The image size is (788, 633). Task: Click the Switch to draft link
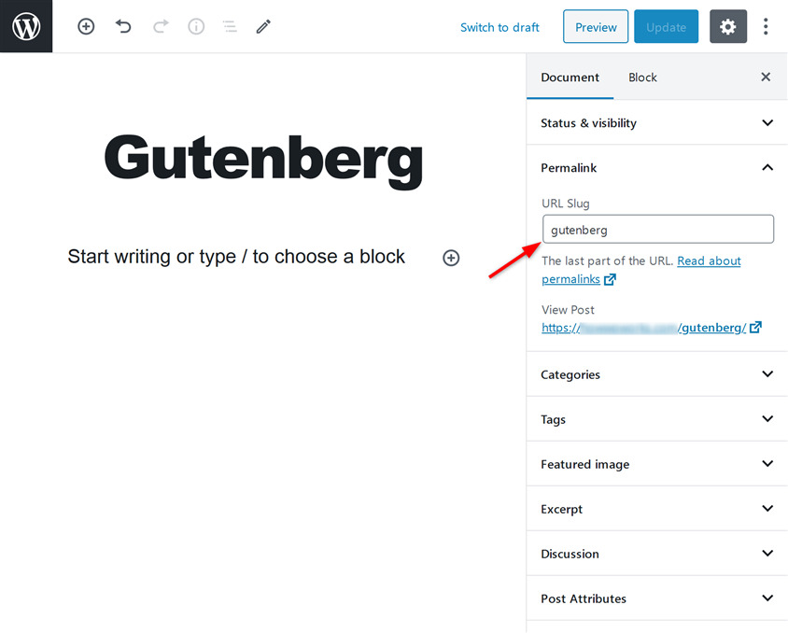point(500,27)
